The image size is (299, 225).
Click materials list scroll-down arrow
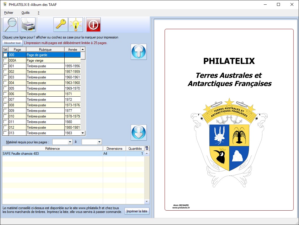[x=147, y=202]
